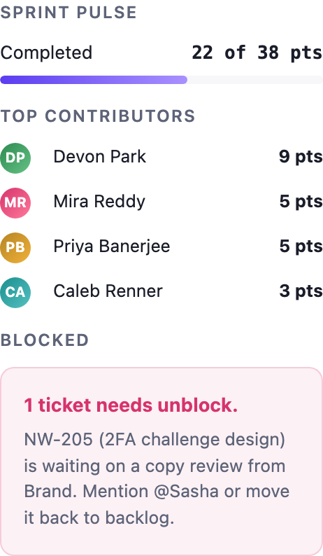Click the '1 ticket needs unblock.' alert title
The width and height of the screenshot is (323, 556).
tap(131, 405)
